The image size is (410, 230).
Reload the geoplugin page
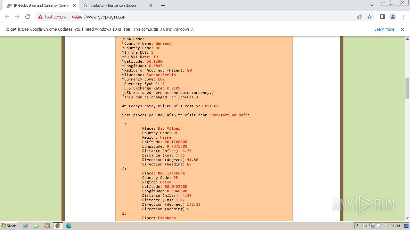pos(28,17)
